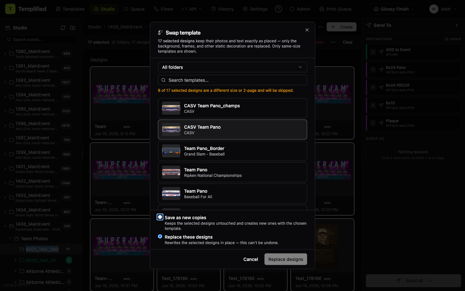Open the Flows tab
The width and height of the screenshot is (465, 291).
163,9
